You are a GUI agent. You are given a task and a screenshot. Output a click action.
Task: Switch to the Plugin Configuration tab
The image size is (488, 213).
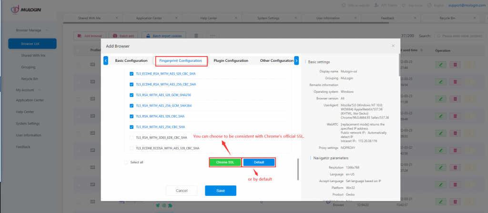(231, 61)
